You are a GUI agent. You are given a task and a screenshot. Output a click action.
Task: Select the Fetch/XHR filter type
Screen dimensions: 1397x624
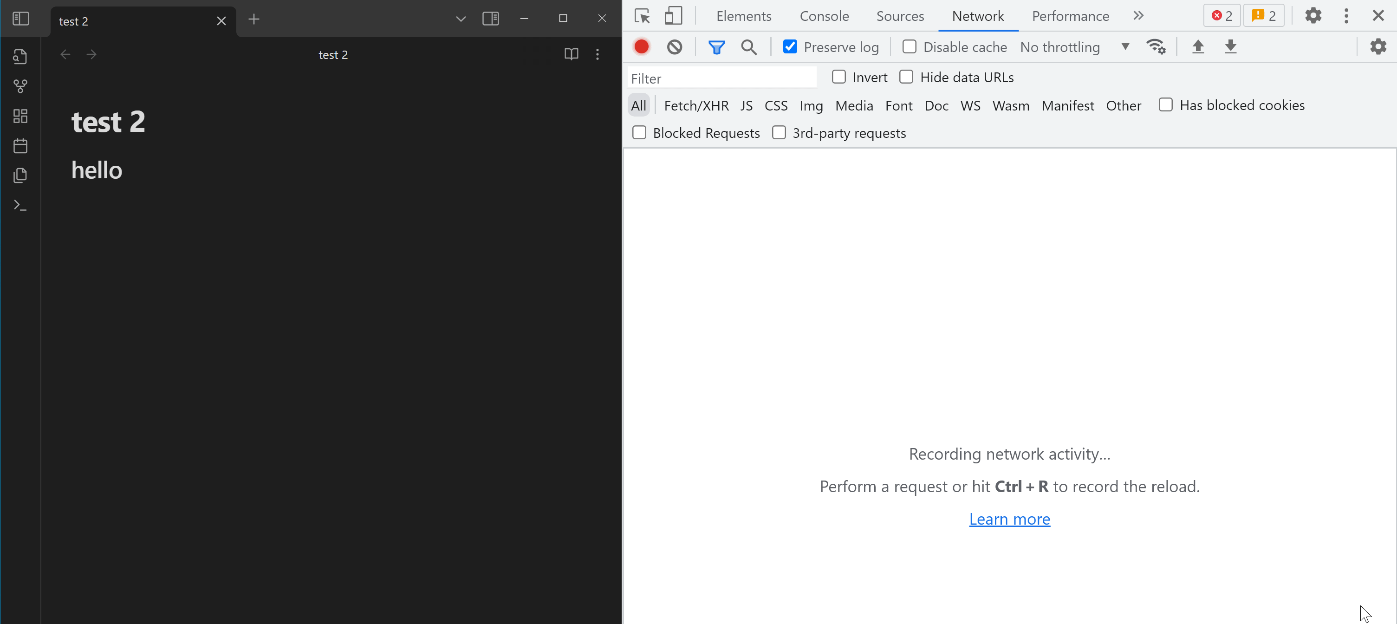696,106
